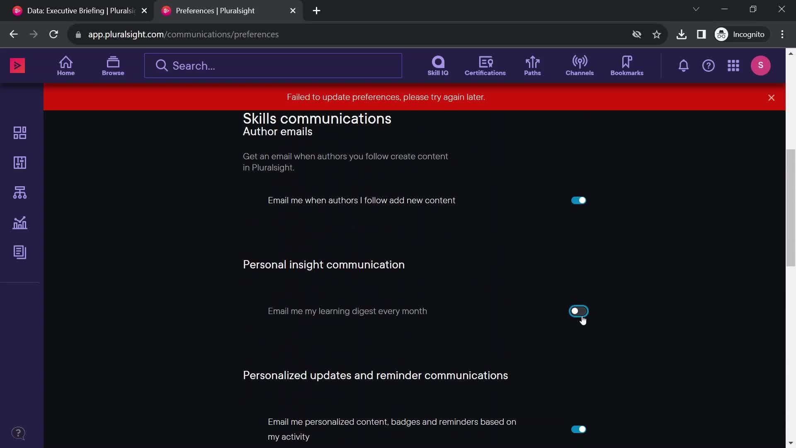Open the Chrome three-dot menu

click(x=782, y=34)
